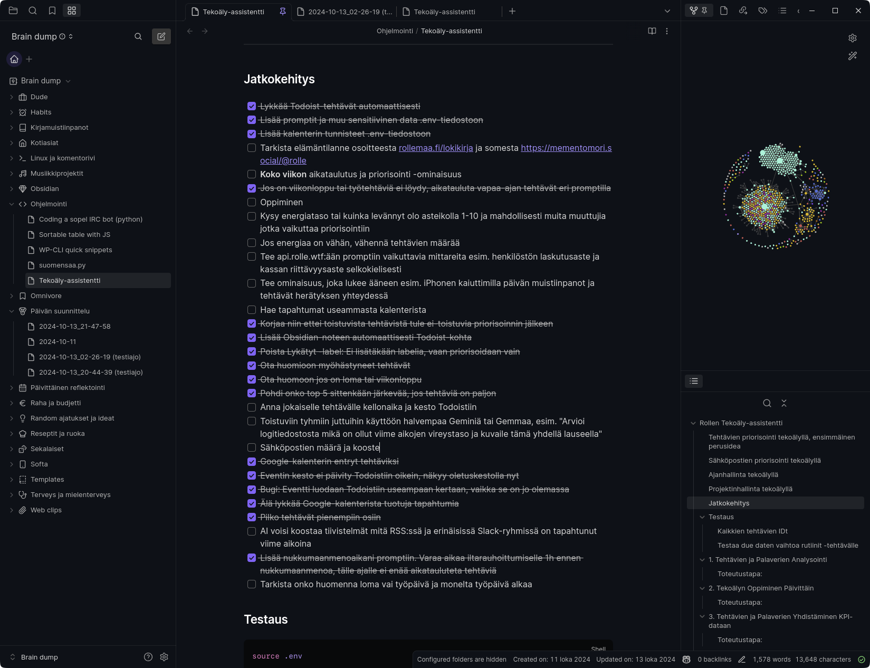The width and height of the screenshot is (870, 668).
Task: Check 'Hae tapahtumat useammasta kalenterista' checkbox
Action: [x=252, y=310]
